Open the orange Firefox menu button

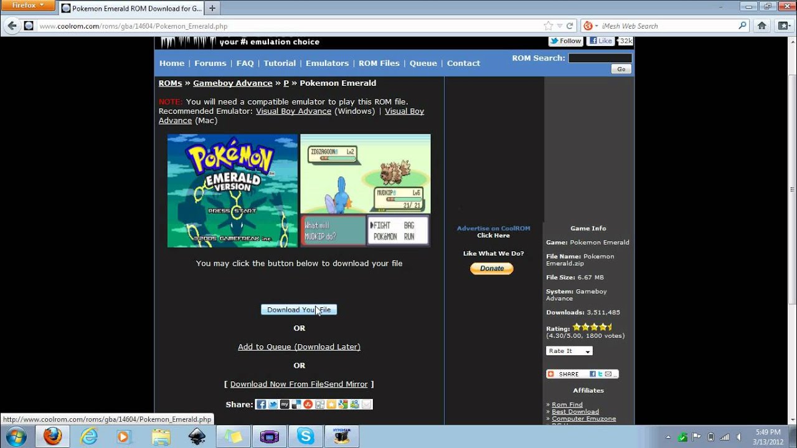28,6
